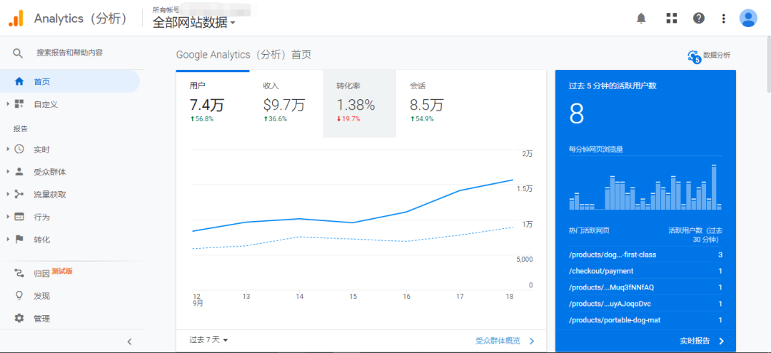Select the 转化率 metric tab
771x353 pixels.
point(359,103)
